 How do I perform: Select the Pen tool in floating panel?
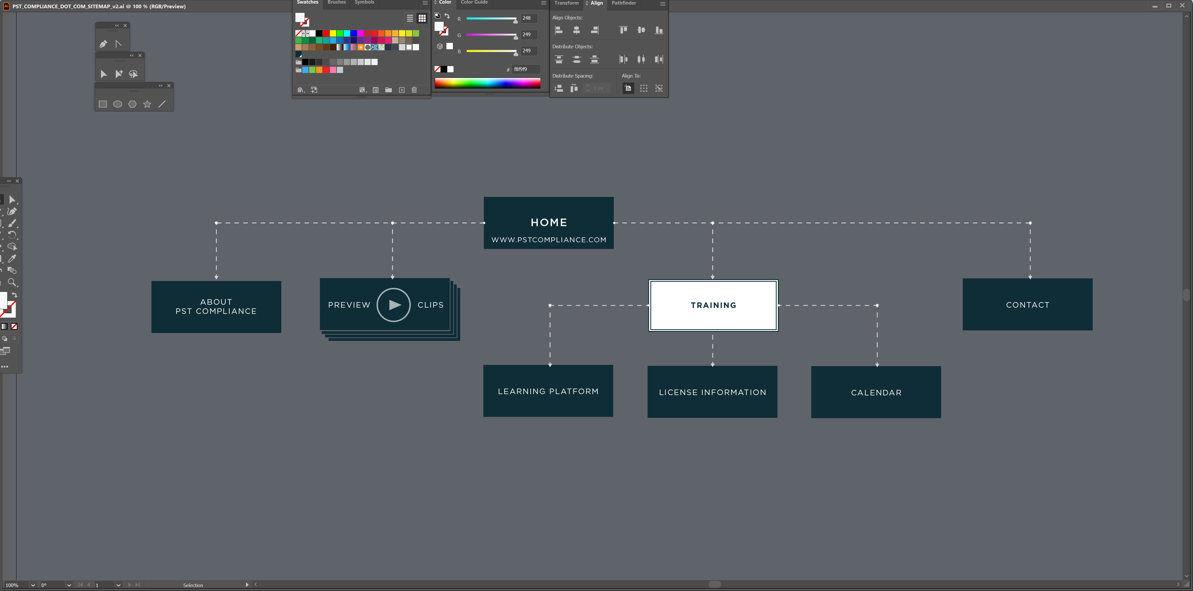103,44
